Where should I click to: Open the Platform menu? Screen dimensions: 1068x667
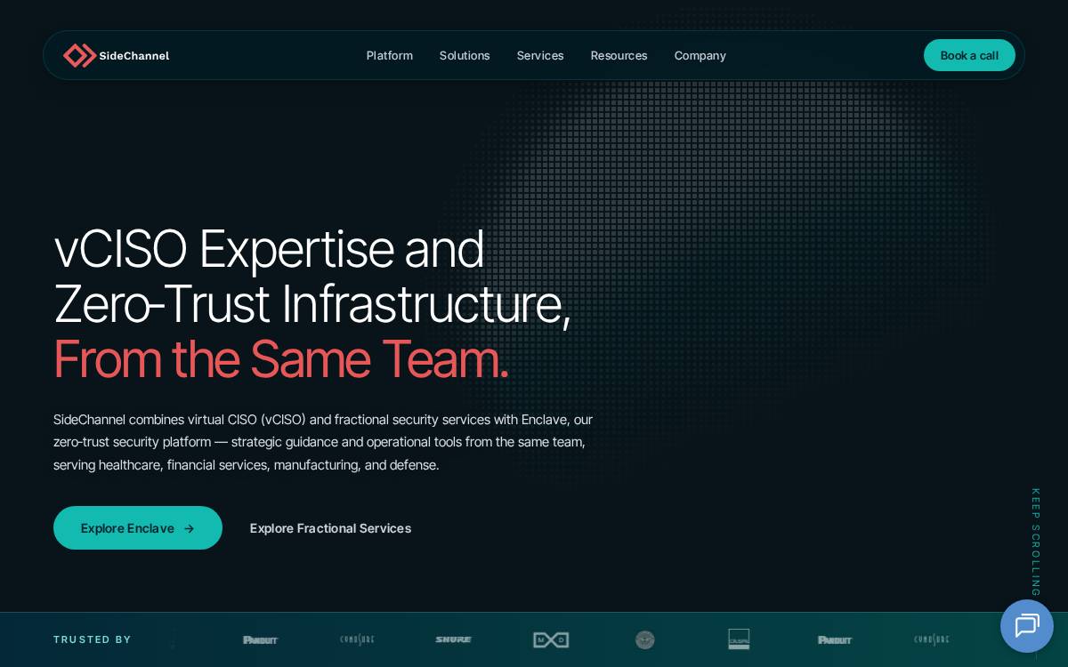[390, 55]
